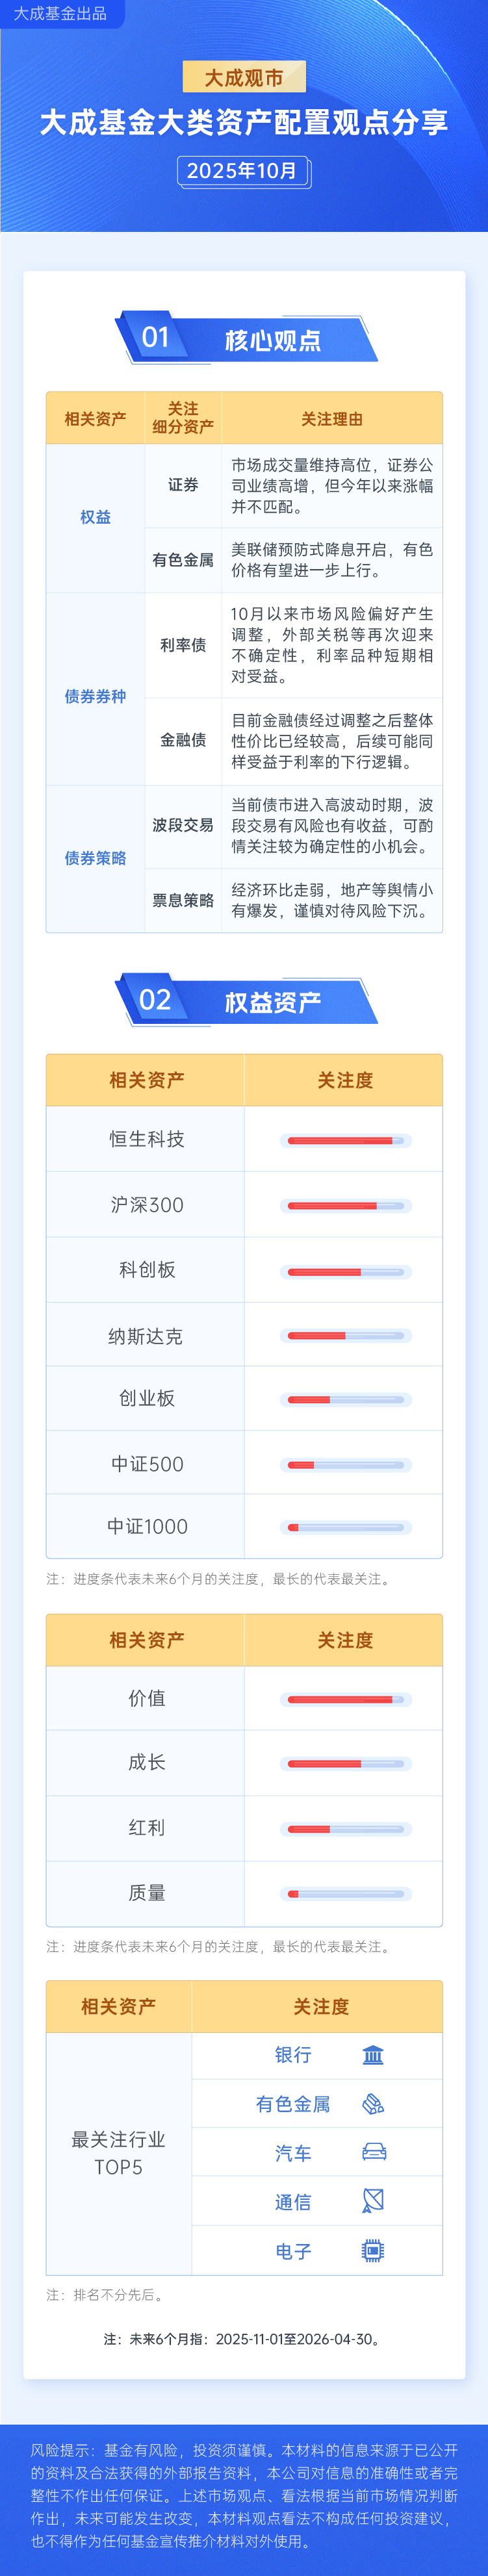Click the 关注理由 column header
The height and width of the screenshot is (2576, 488).
pyautogui.click(x=332, y=419)
